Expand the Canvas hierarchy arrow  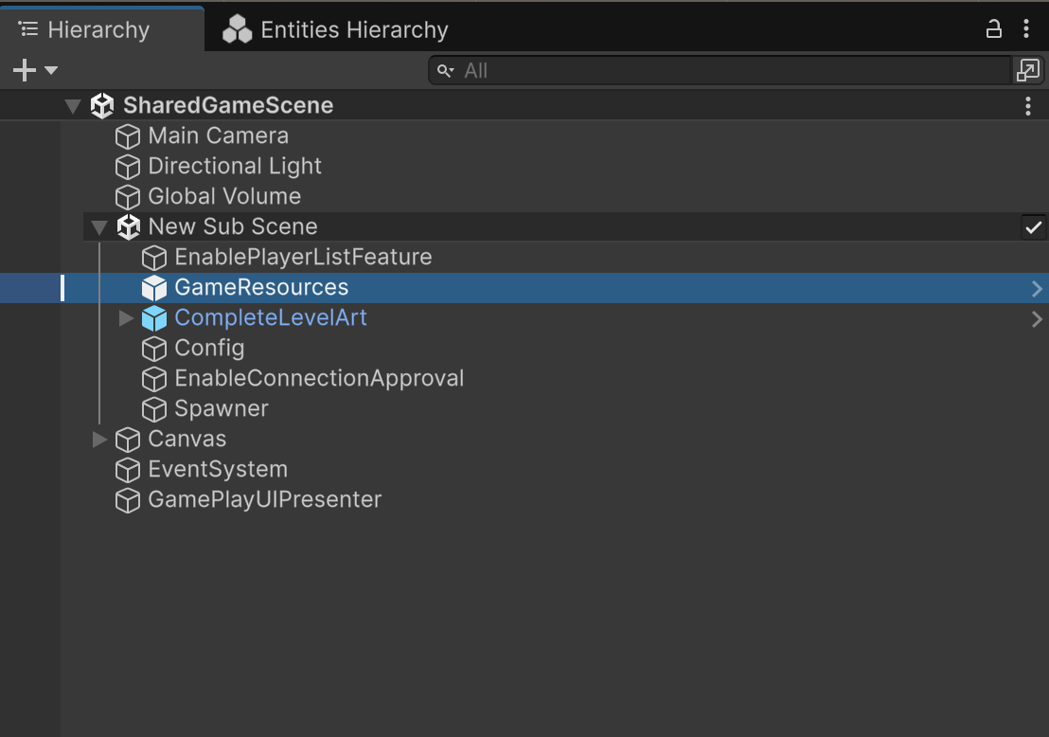pos(99,439)
